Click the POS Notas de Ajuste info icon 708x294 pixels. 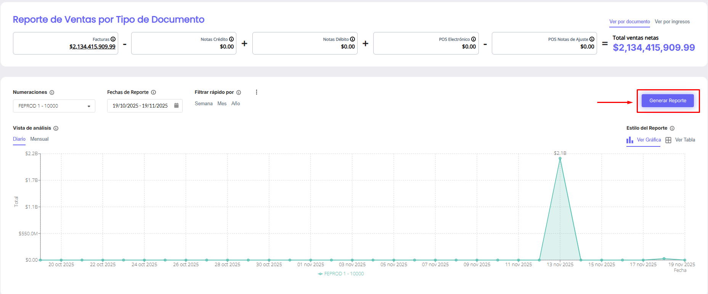tap(592, 39)
